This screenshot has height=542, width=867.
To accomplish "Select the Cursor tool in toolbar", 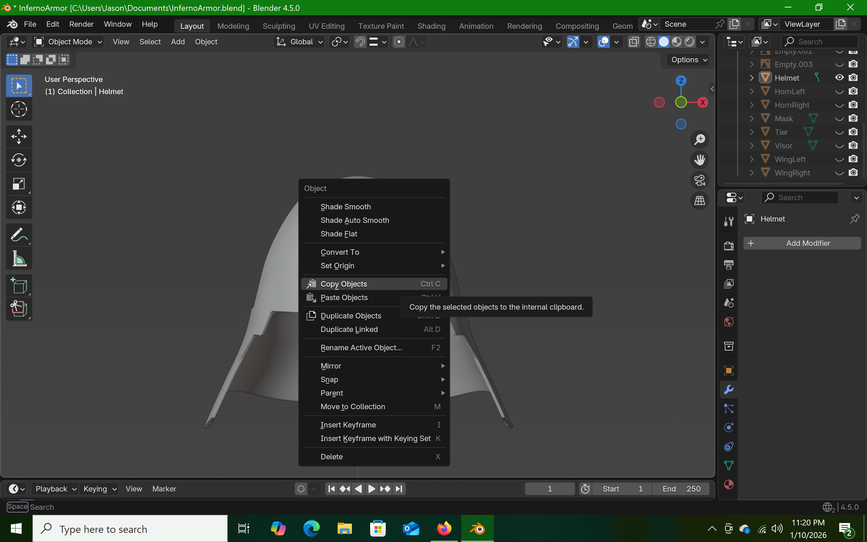I will point(19,109).
